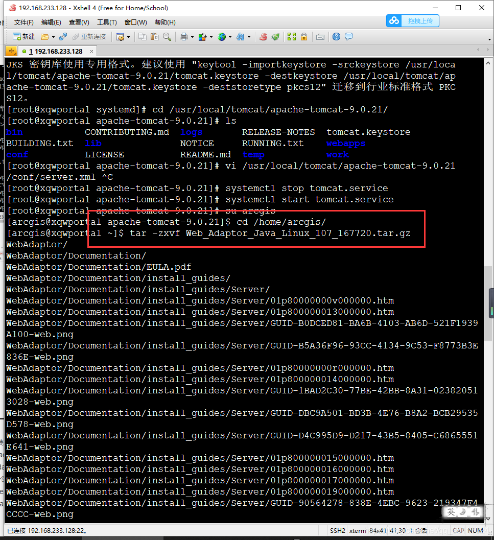494x540 pixels.
Task: Open the blue help question icon
Action: tap(337, 36)
